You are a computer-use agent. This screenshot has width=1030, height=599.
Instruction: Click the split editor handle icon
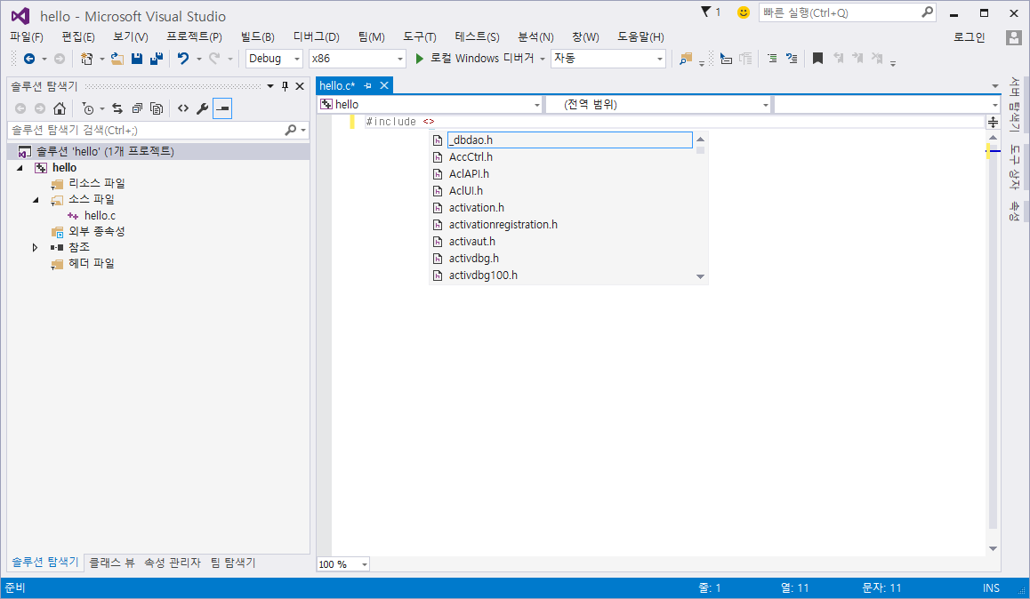994,122
